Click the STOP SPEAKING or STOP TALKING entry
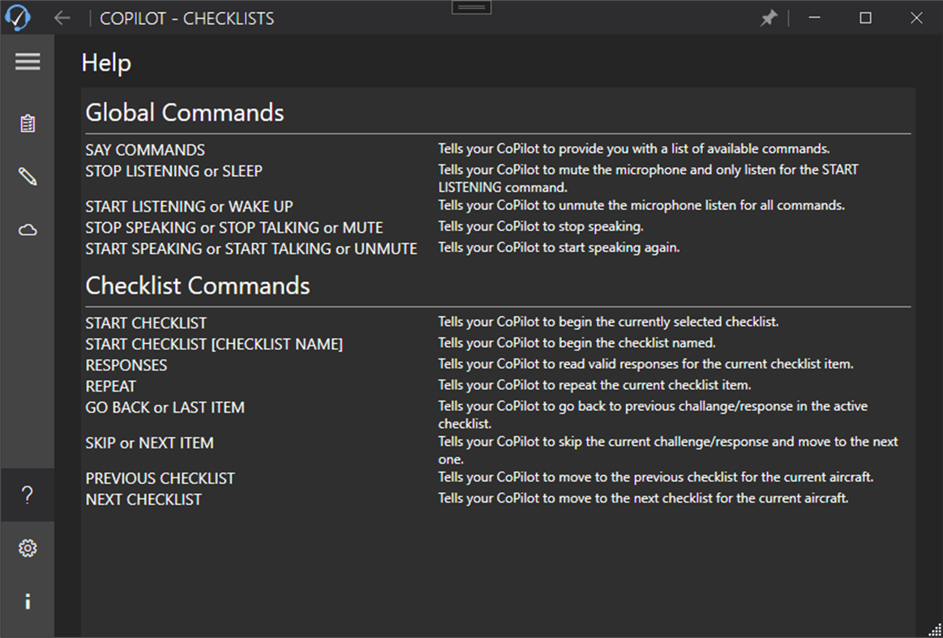943x638 pixels. [x=234, y=228]
